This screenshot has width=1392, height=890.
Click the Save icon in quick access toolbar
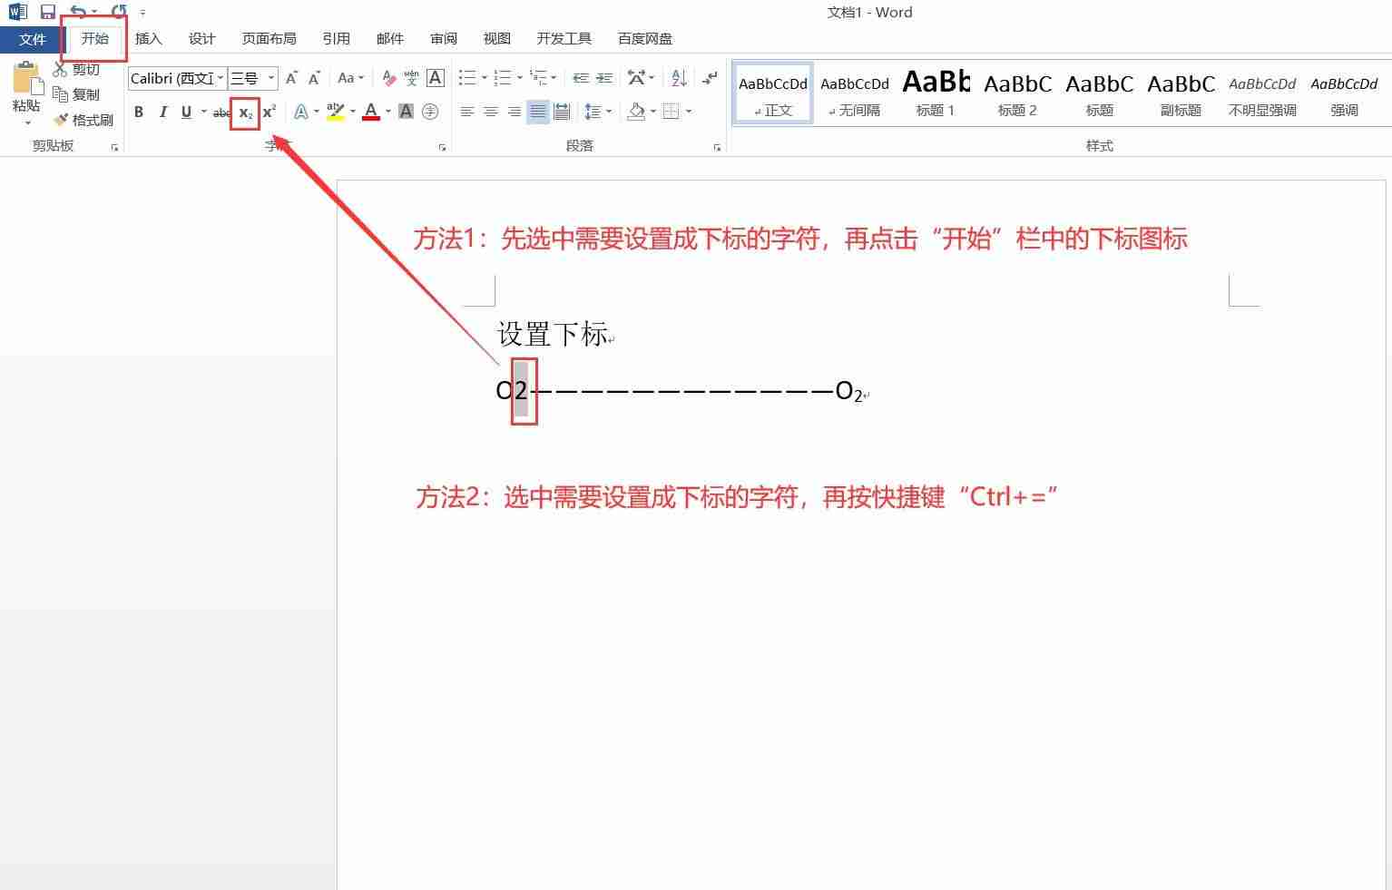[x=47, y=12]
